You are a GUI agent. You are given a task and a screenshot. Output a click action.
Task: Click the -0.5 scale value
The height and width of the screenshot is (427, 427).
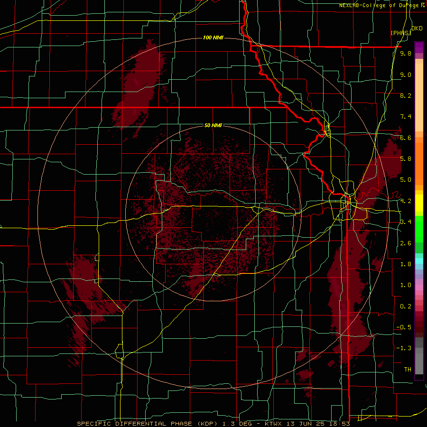tap(404, 327)
